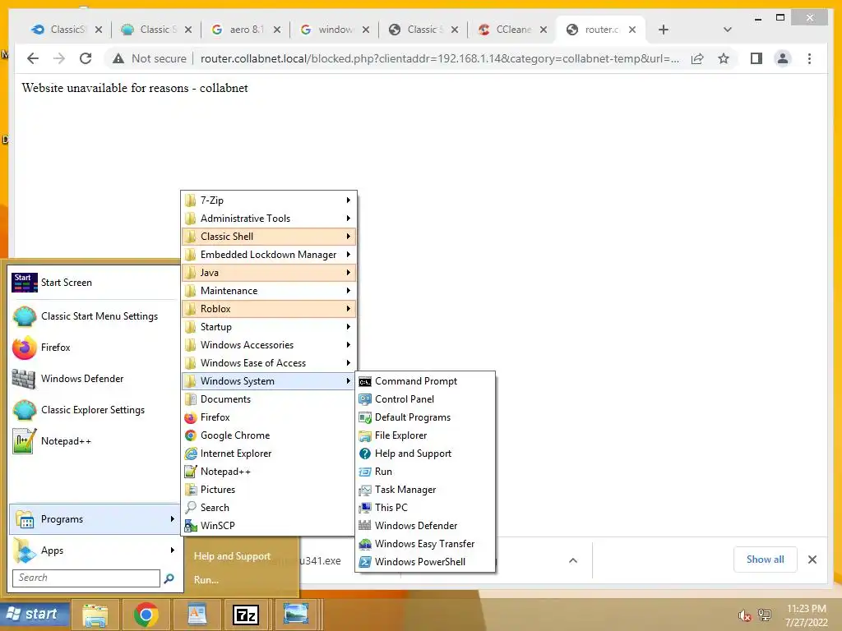
Task: Close the downloads bar
Action: point(812,560)
